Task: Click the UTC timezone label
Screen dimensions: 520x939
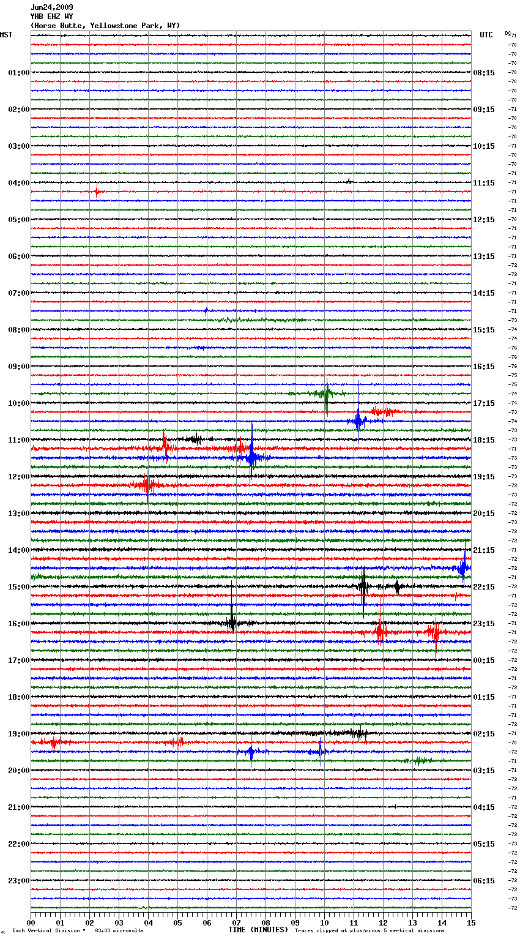Action: [486, 35]
